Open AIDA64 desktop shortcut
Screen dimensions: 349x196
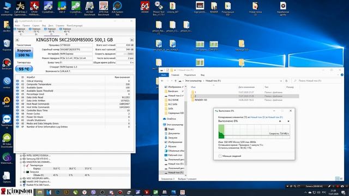(x=145, y=7)
